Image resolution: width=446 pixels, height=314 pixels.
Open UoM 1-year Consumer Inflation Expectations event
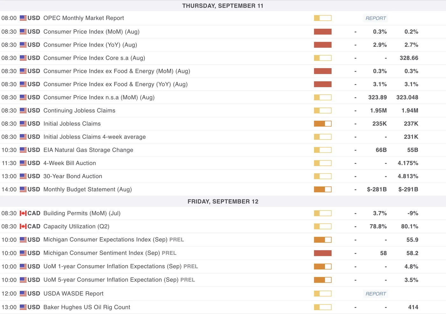tap(112, 267)
